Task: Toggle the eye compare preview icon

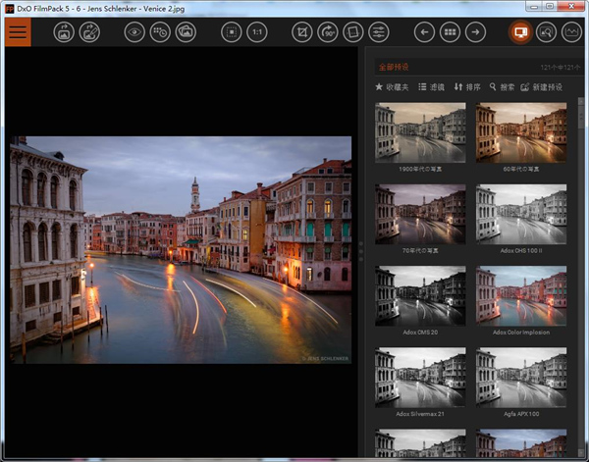Action: pyautogui.click(x=134, y=32)
